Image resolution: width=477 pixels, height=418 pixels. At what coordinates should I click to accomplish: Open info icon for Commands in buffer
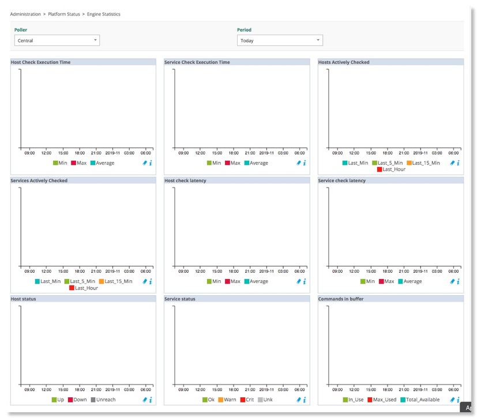click(458, 400)
